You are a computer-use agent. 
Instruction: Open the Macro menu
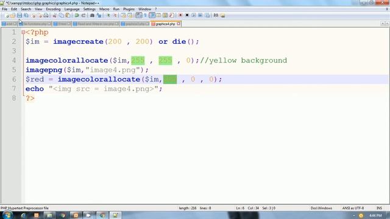(x=104, y=9)
